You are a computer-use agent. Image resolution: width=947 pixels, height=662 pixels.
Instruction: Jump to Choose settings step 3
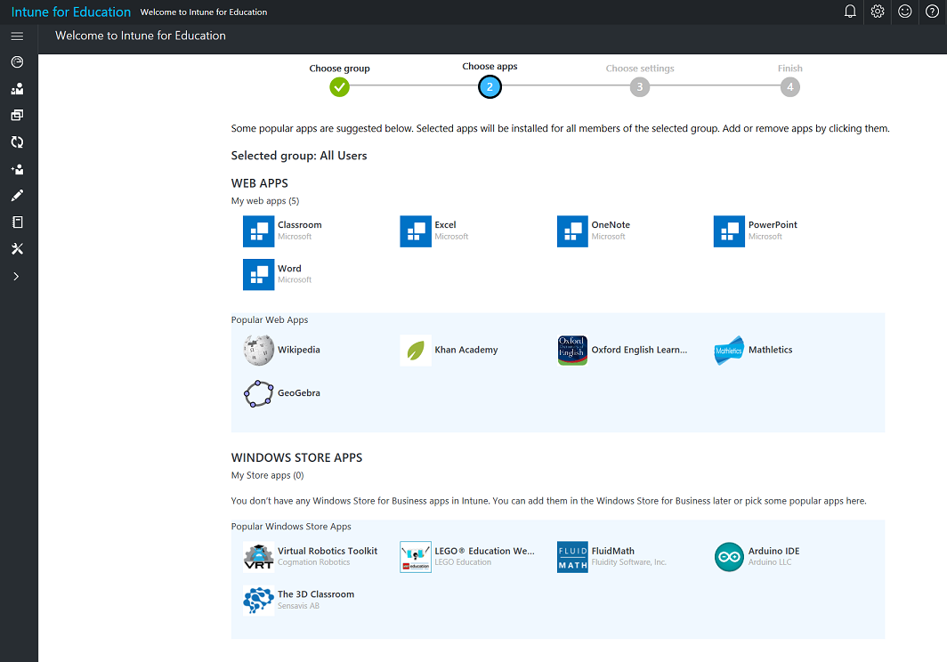[x=640, y=87]
